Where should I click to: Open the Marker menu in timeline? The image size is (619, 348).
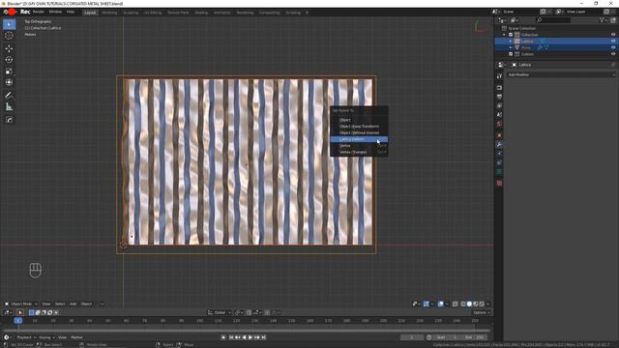click(x=76, y=337)
